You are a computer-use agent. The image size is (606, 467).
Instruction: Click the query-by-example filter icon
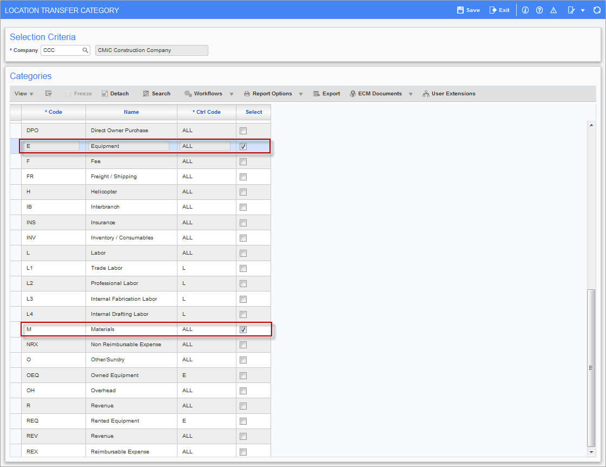coord(49,94)
